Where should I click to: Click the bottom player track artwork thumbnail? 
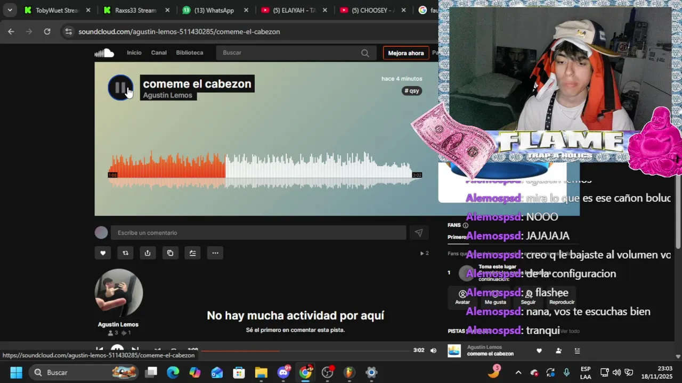(454, 351)
